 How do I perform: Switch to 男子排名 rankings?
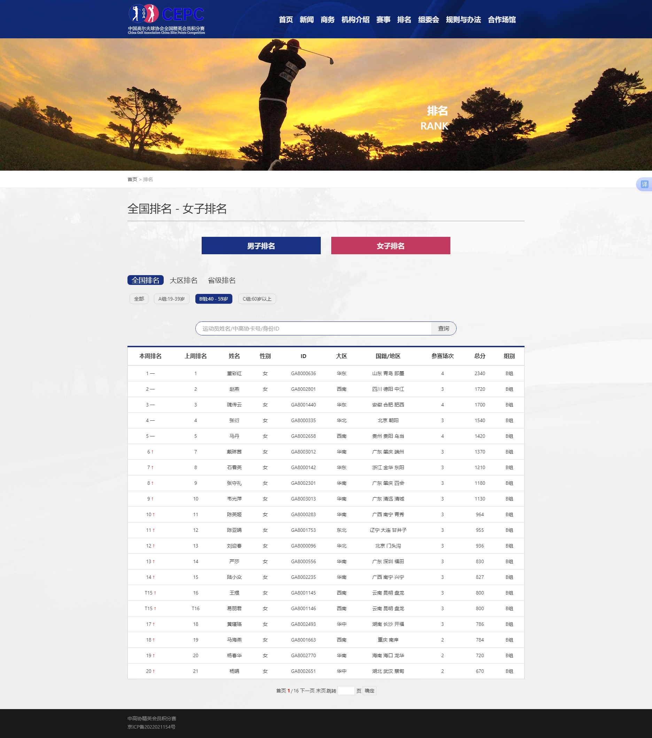coord(261,246)
